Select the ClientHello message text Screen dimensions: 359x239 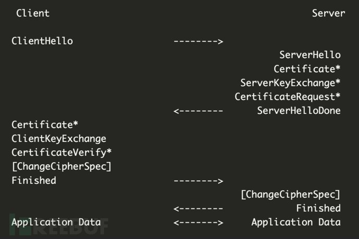tap(42, 41)
